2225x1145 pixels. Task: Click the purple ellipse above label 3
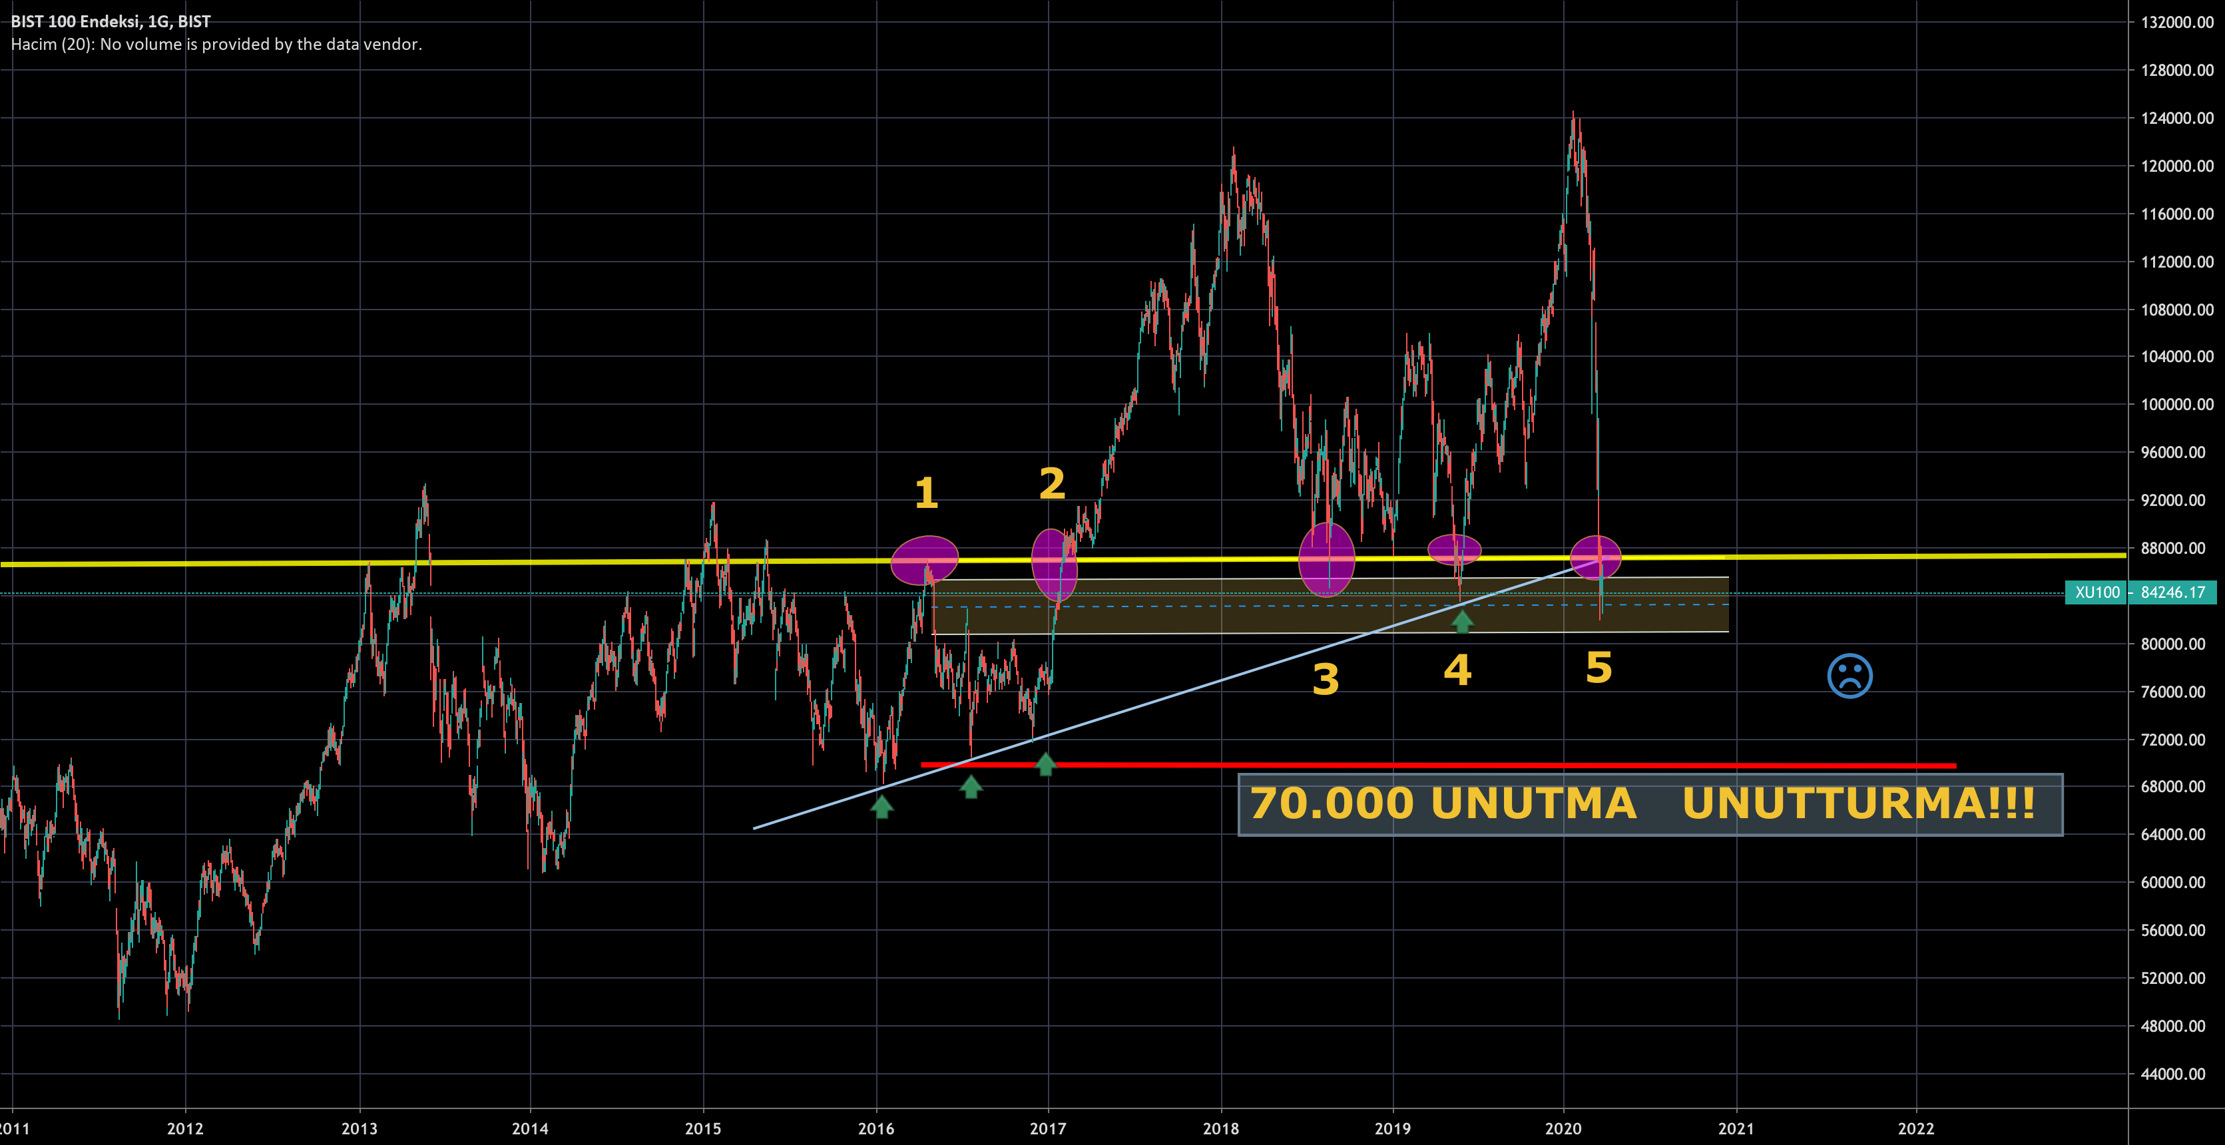[1327, 560]
